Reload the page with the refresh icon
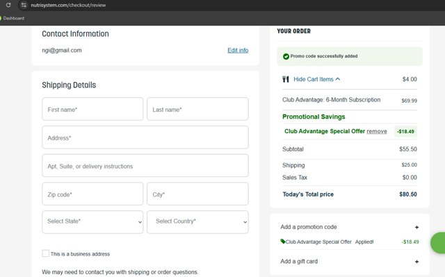Viewport: 445px width, 277px height. (8, 5)
